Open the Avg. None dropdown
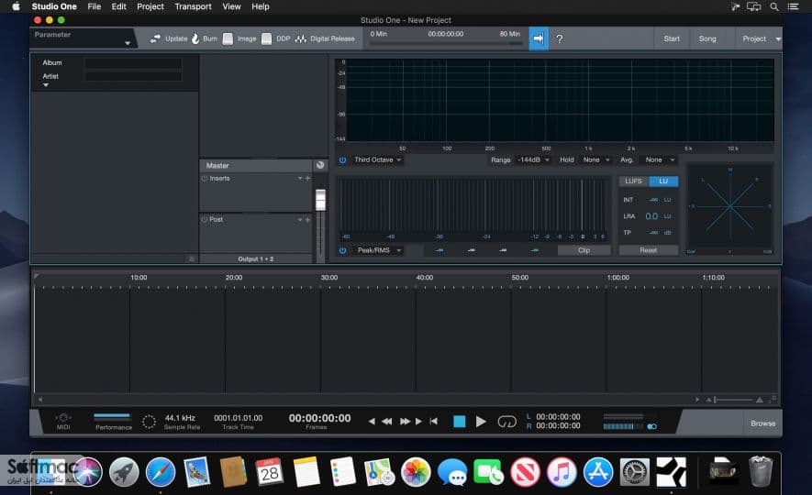Viewport: 812px width, 495px height. point(660,159)
